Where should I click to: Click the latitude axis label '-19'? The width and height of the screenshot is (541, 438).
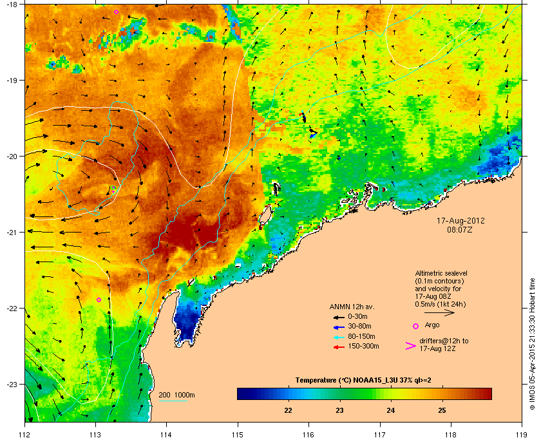(x=12, y=80)
